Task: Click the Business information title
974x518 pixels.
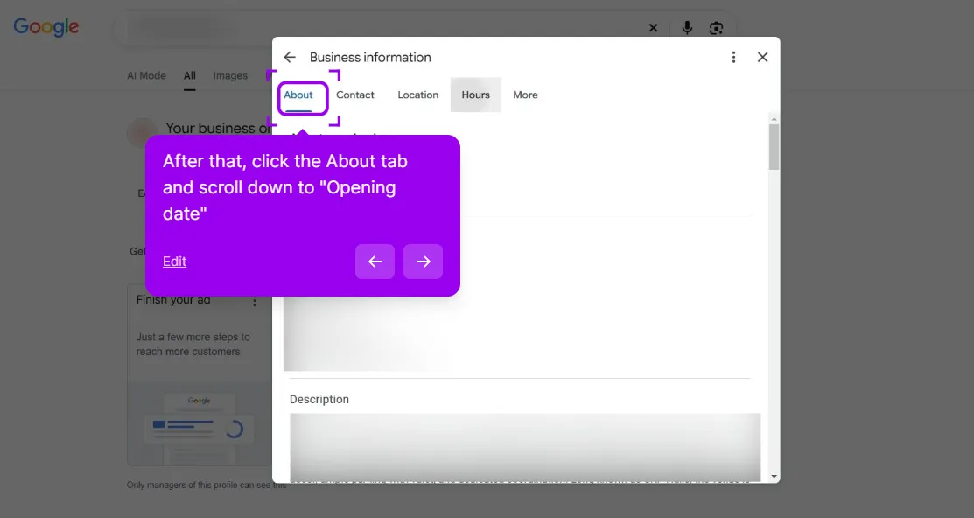Action: point(370,57)
